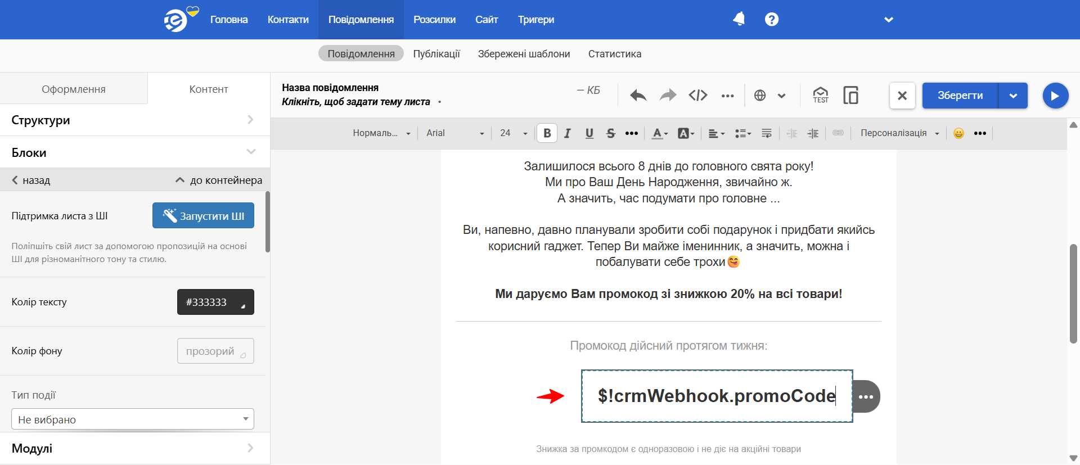Viewport: 1080px width, 465px height.
Task: Open background color прозорий picker
Action: coord(215,351)
